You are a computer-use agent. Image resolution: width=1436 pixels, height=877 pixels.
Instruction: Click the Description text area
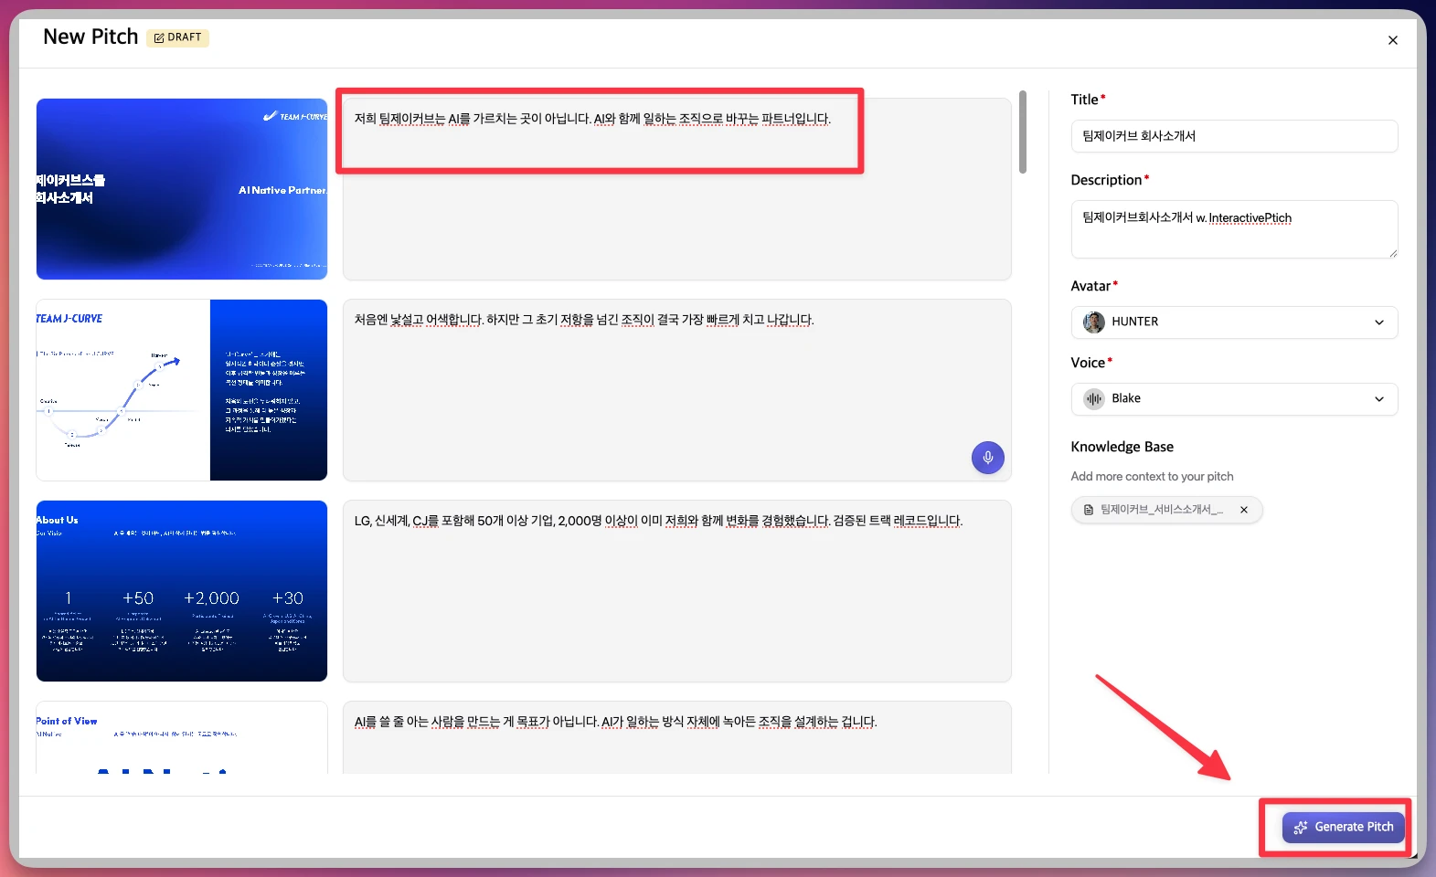coord(1233,229)
